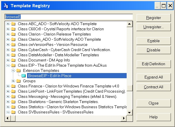Screen dimensions: 175x127
Task: Select 'Class Clarion - Clarion Release Templates' text
Action: [54, 34]
